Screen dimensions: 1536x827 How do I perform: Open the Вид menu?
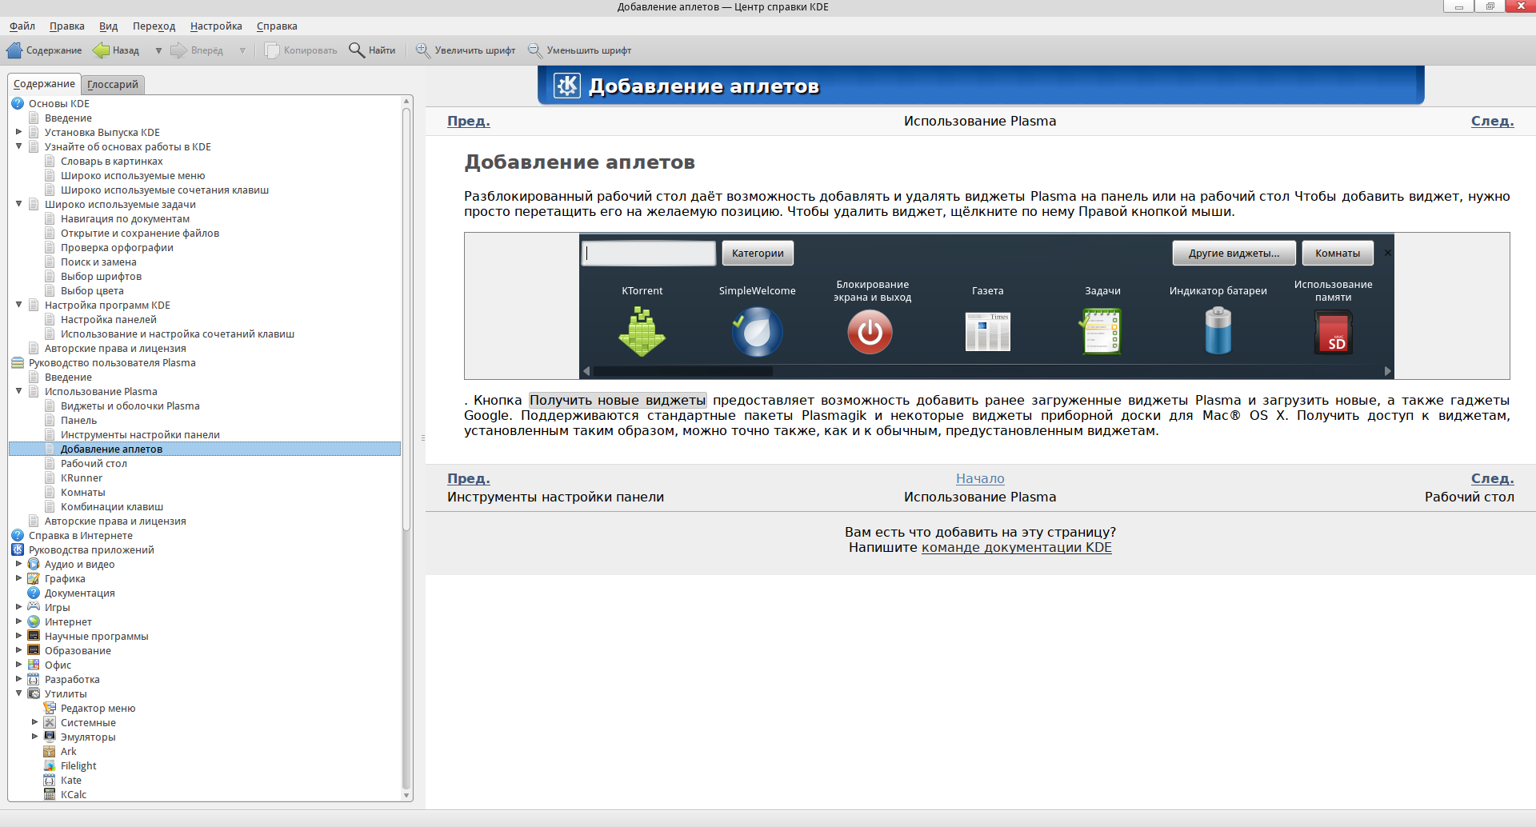click(x=109, y=26)
